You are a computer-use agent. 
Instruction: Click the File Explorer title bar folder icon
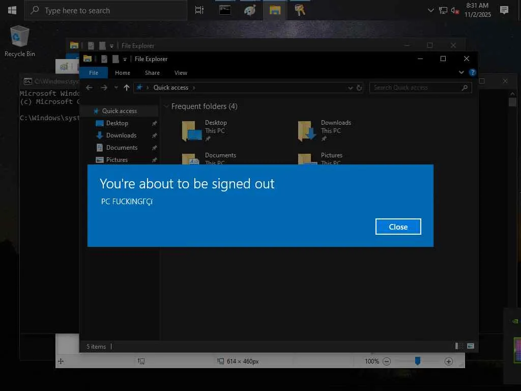[88, 59]
